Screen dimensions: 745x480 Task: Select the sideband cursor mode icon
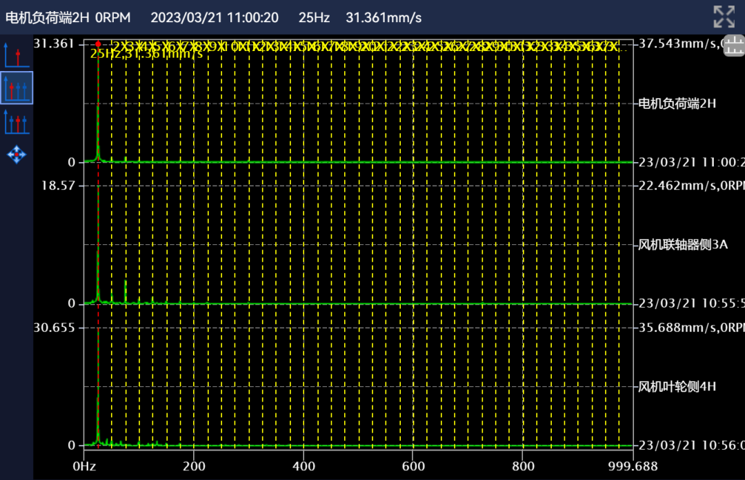coord(16,122)
